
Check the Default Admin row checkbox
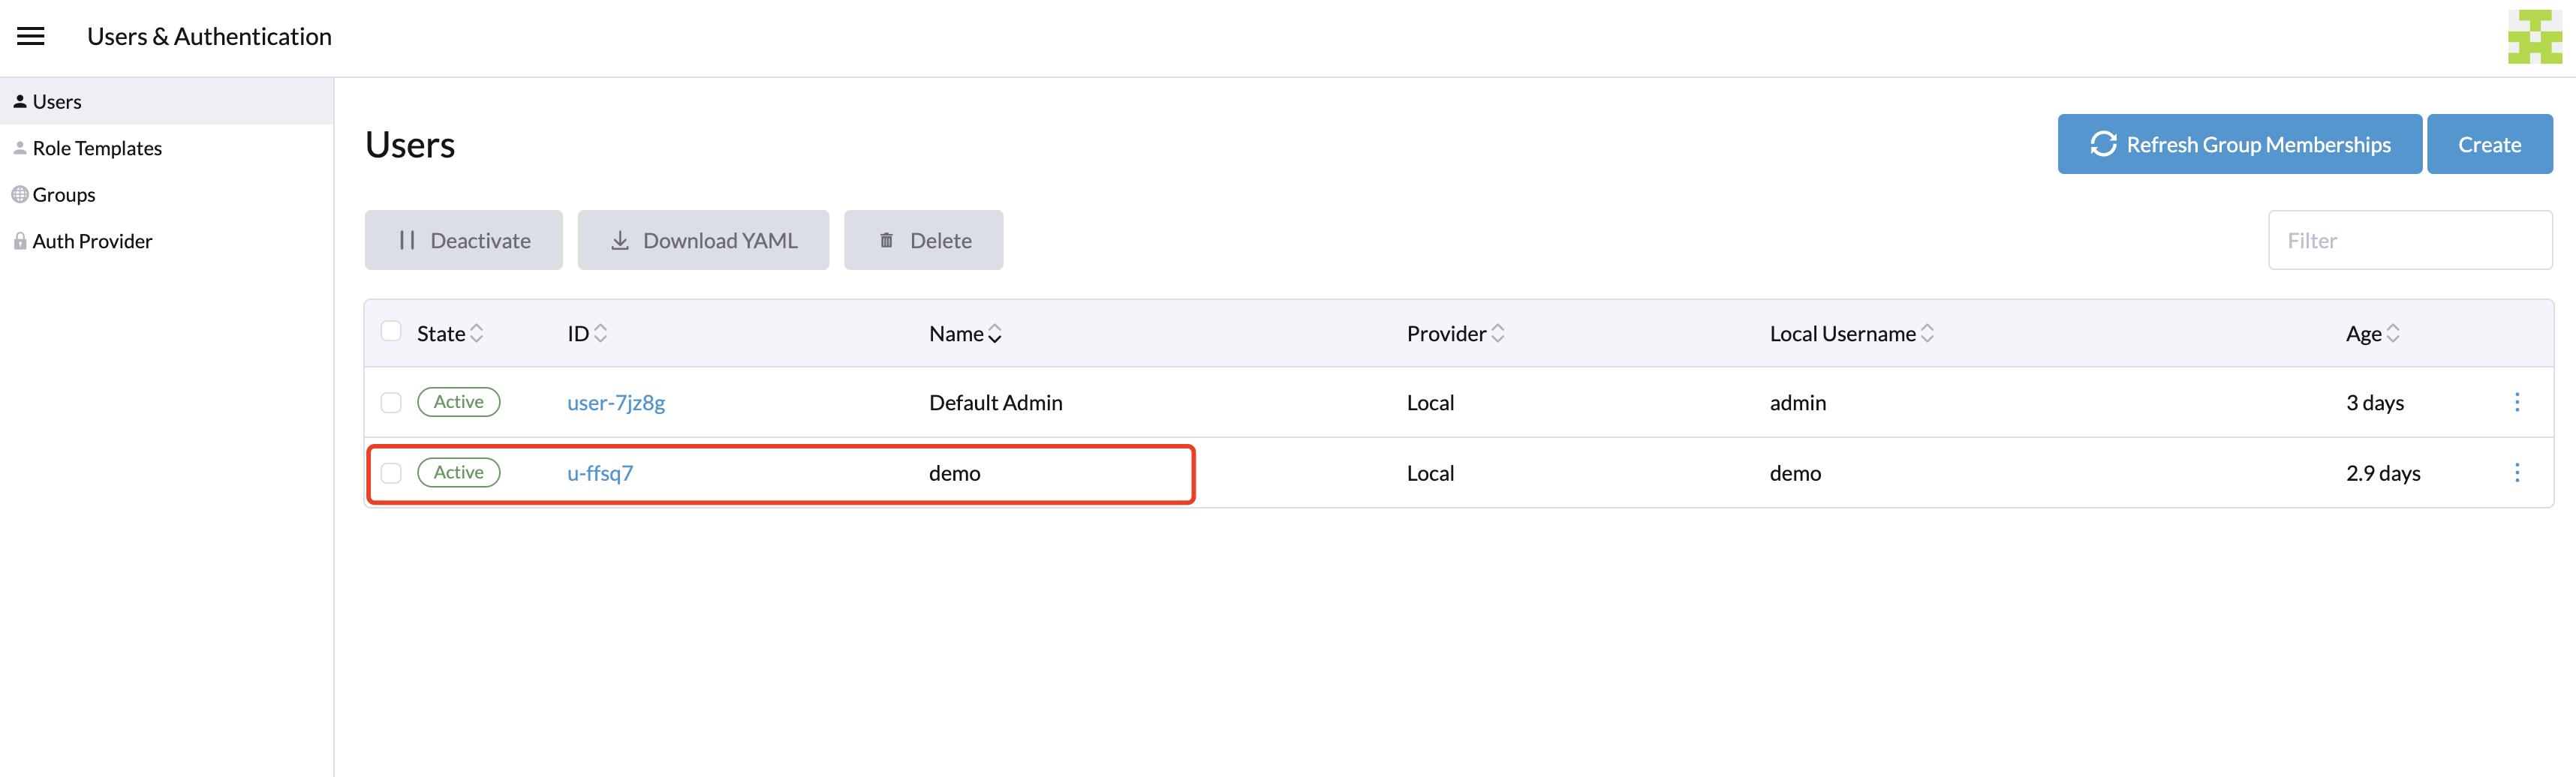click(391, 403)
